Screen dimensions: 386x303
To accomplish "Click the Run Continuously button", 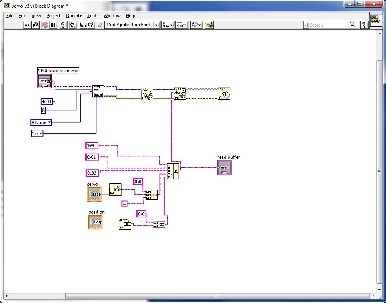I will coord(36,25).
